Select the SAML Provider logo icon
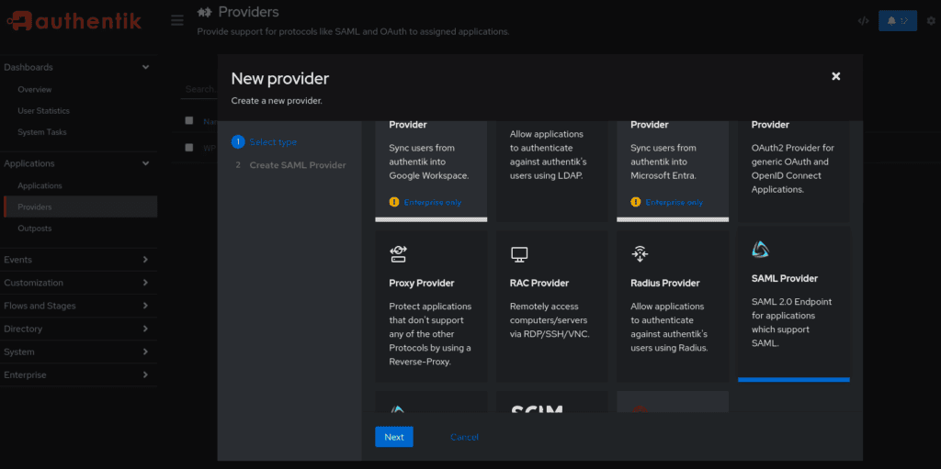Viewport: 941px width, 469px height. pos(760,250)
